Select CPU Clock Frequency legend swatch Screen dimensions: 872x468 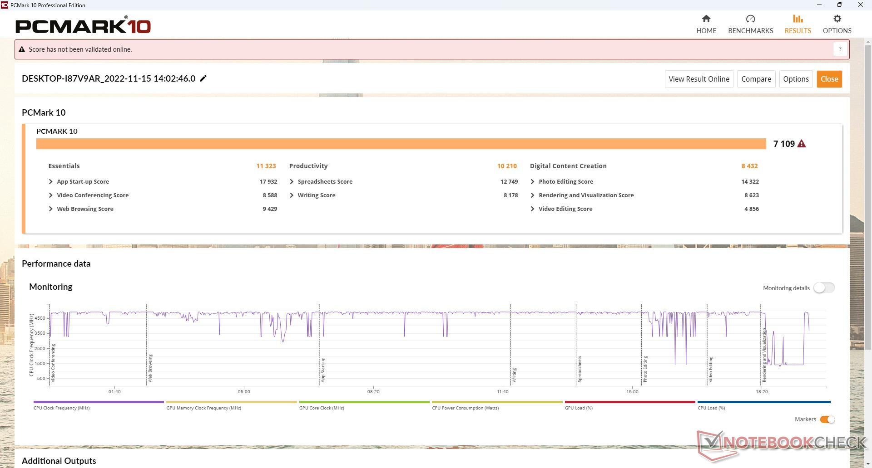(99, 402)
